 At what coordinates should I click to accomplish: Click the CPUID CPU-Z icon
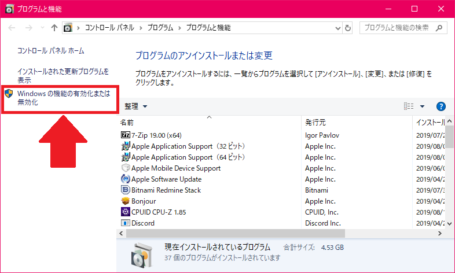126,212
